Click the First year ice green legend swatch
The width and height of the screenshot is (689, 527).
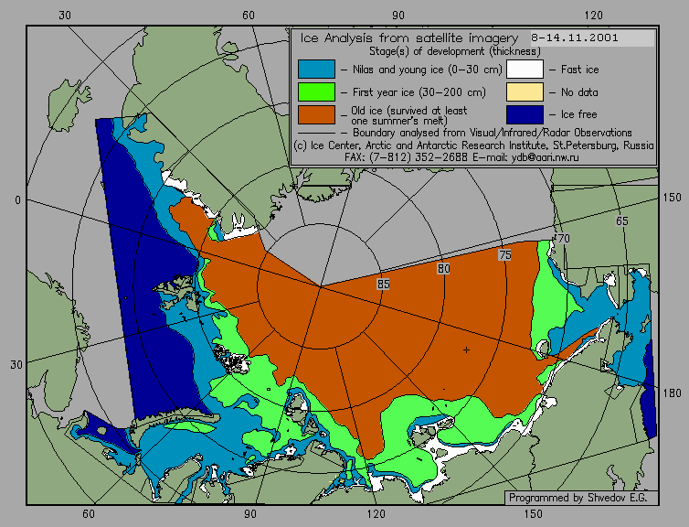(316, 91)
